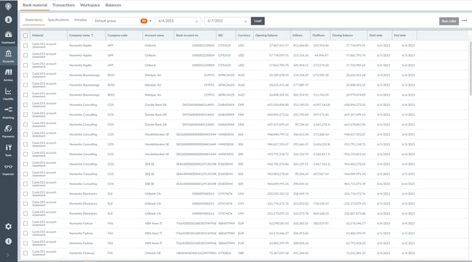This screenshot has height=262, width=472.
Task: Click the logo icon atop the sidebar
Action: pos(9,6)
